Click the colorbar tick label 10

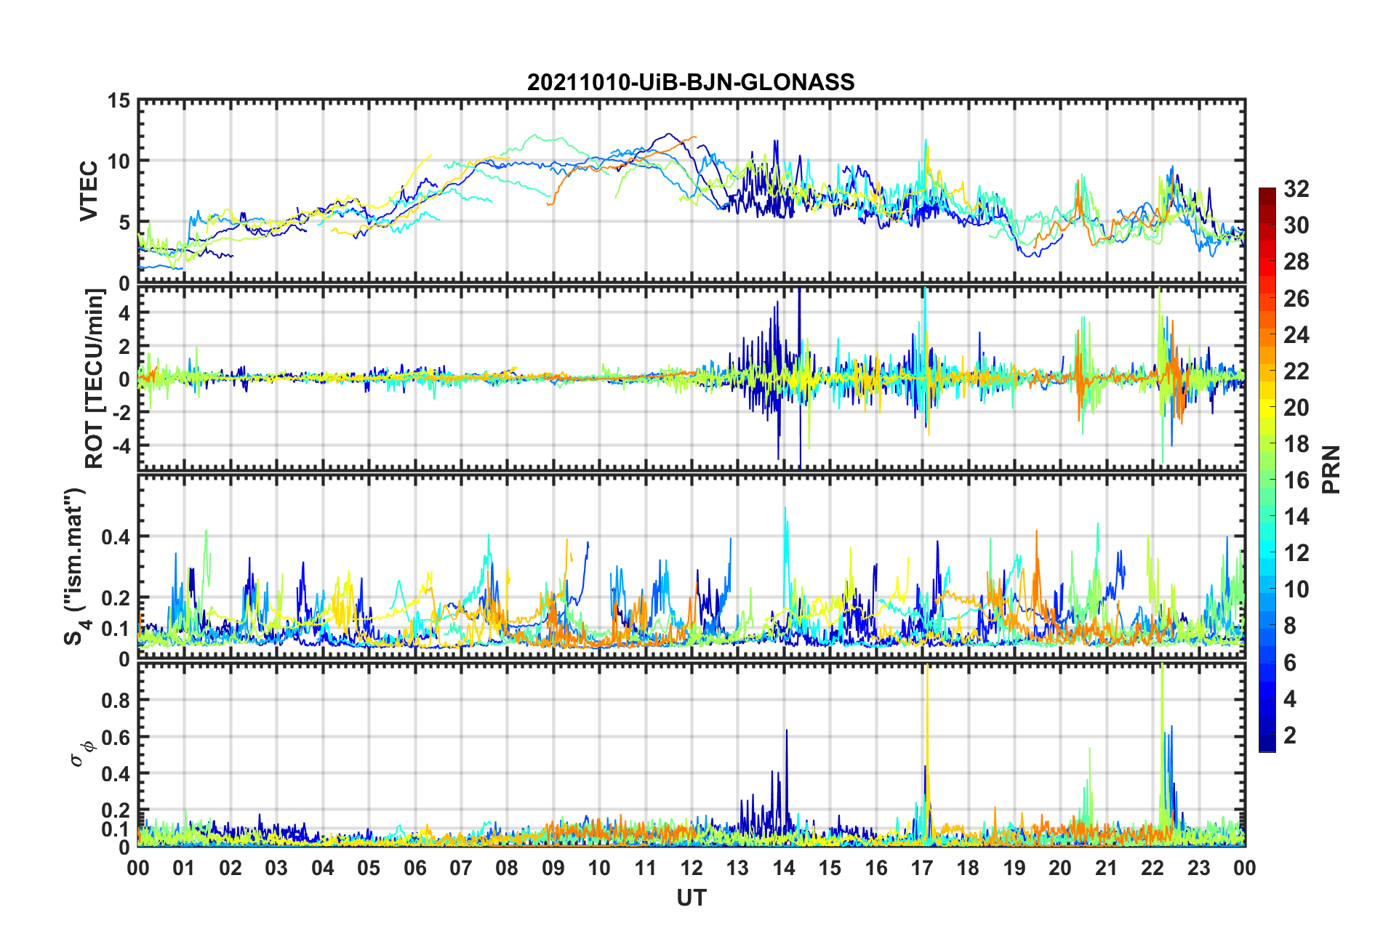pos(1296,589)
